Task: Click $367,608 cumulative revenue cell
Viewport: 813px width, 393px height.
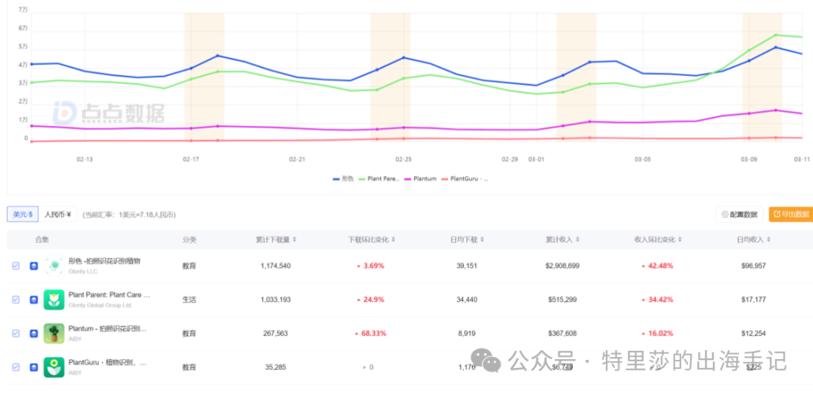Action: click(562, 334)
